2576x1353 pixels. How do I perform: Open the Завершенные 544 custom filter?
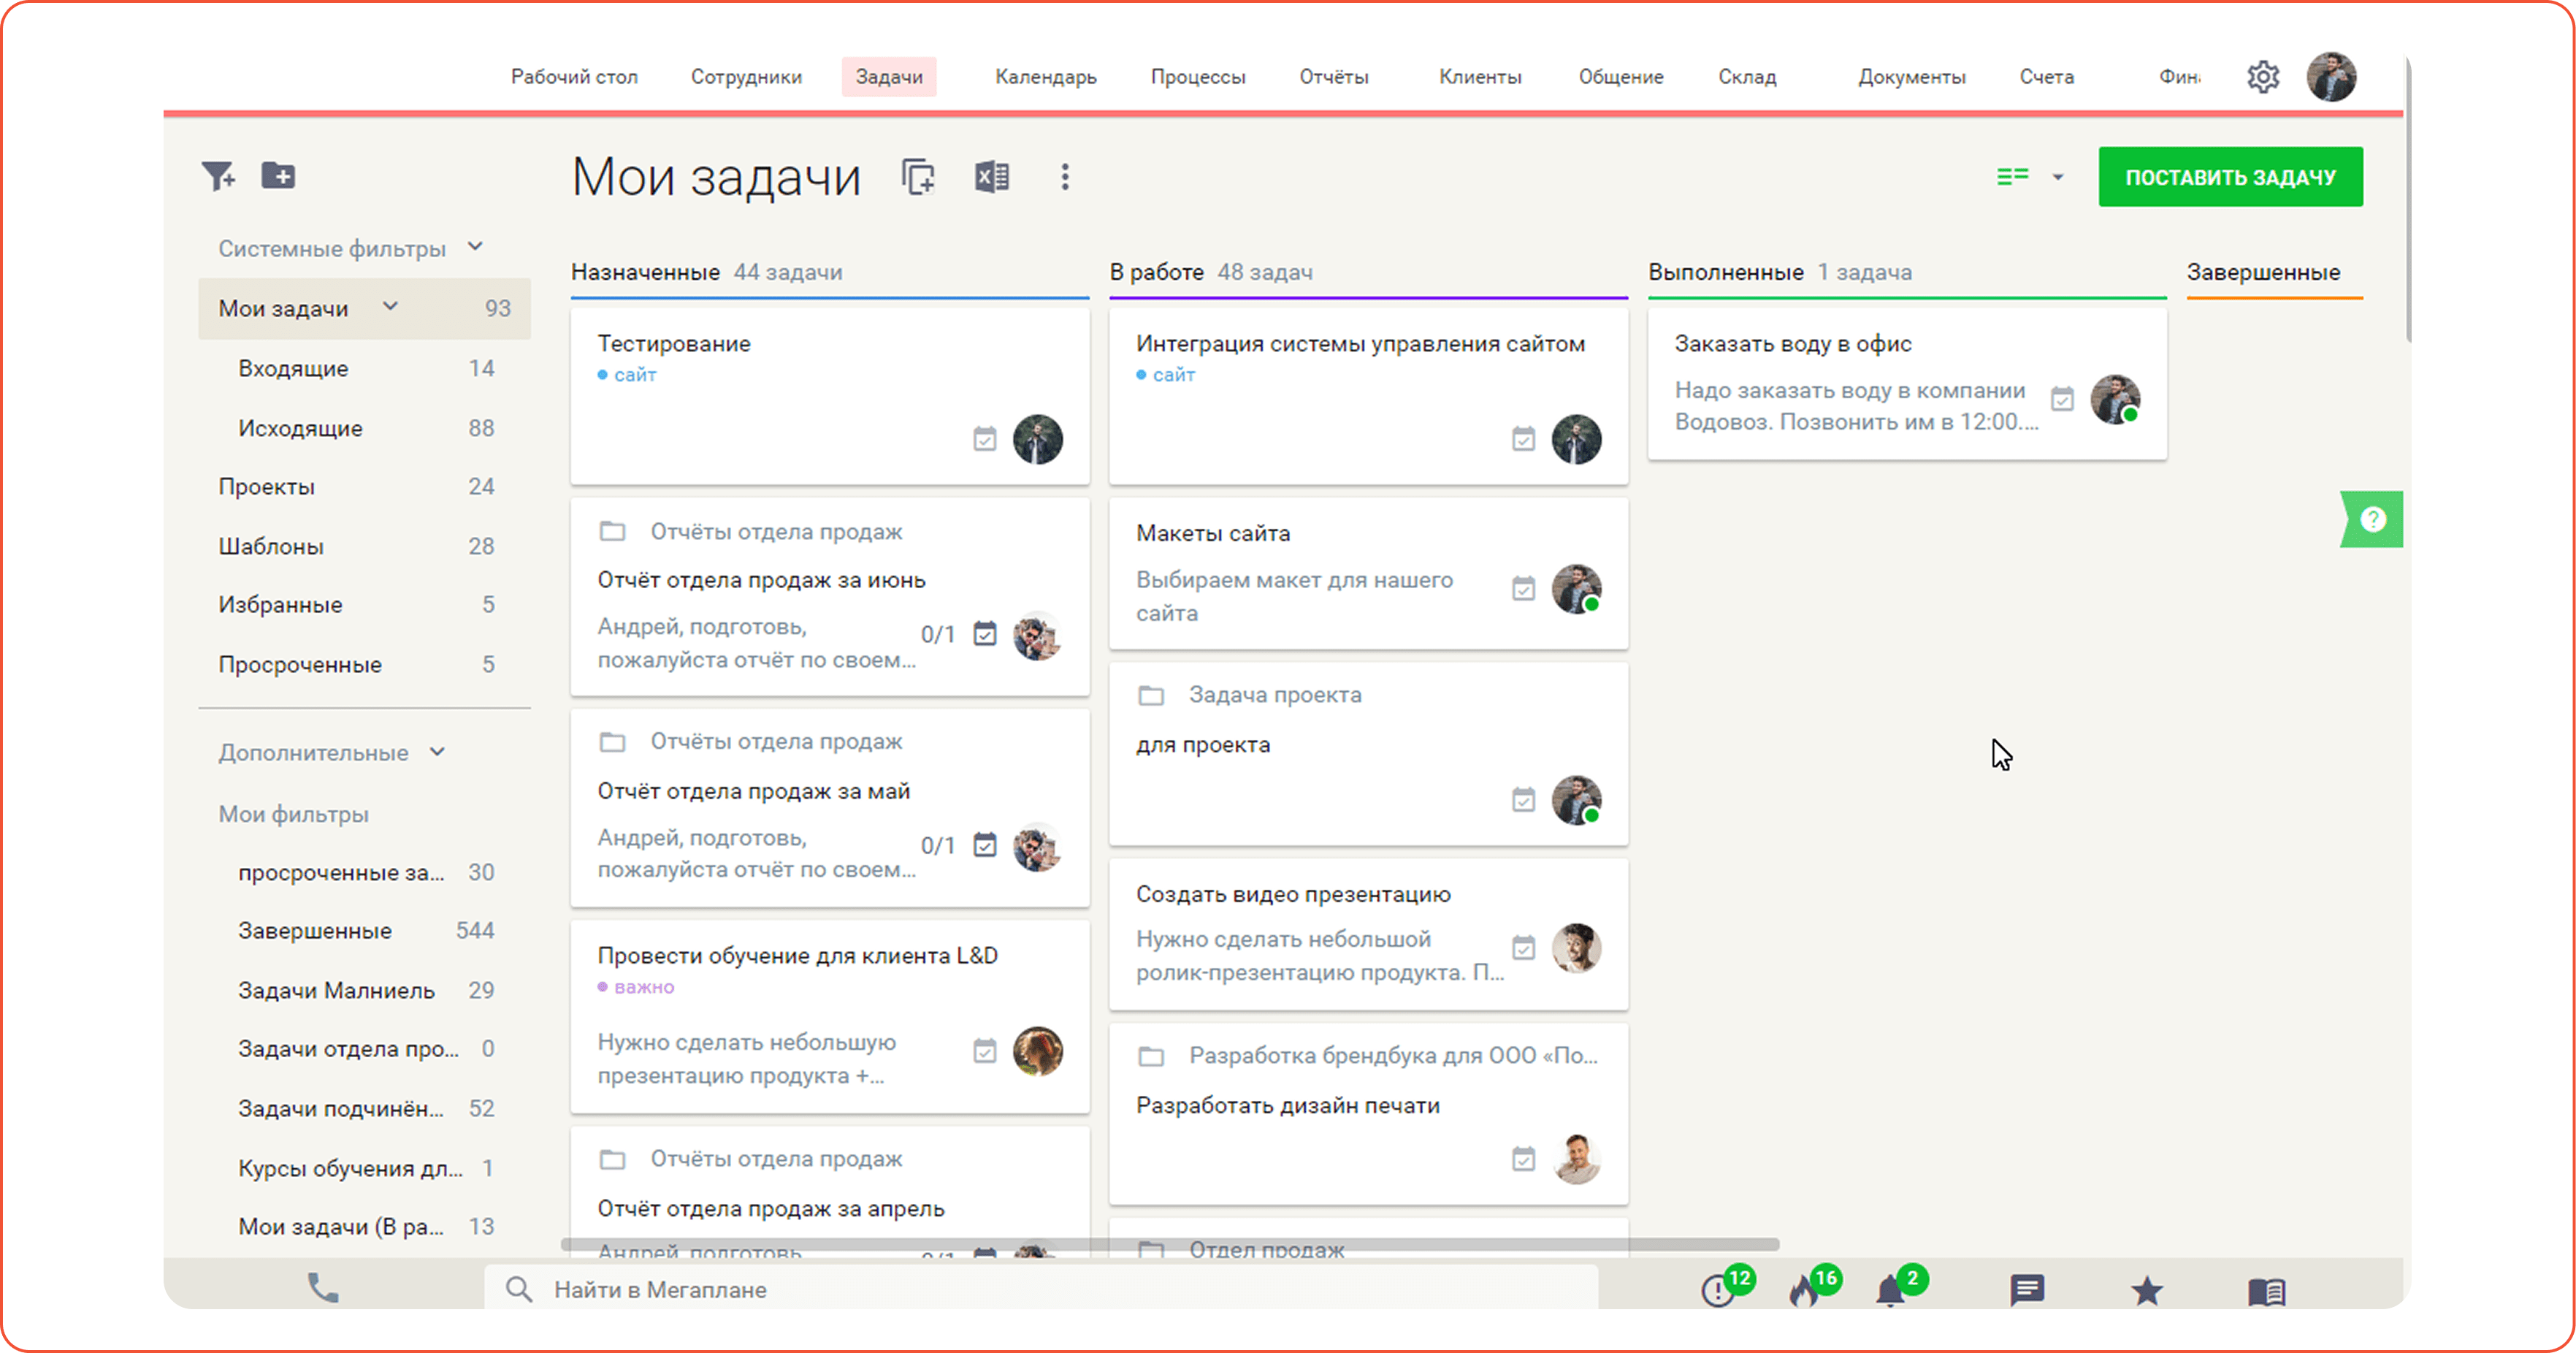[365, 931]
